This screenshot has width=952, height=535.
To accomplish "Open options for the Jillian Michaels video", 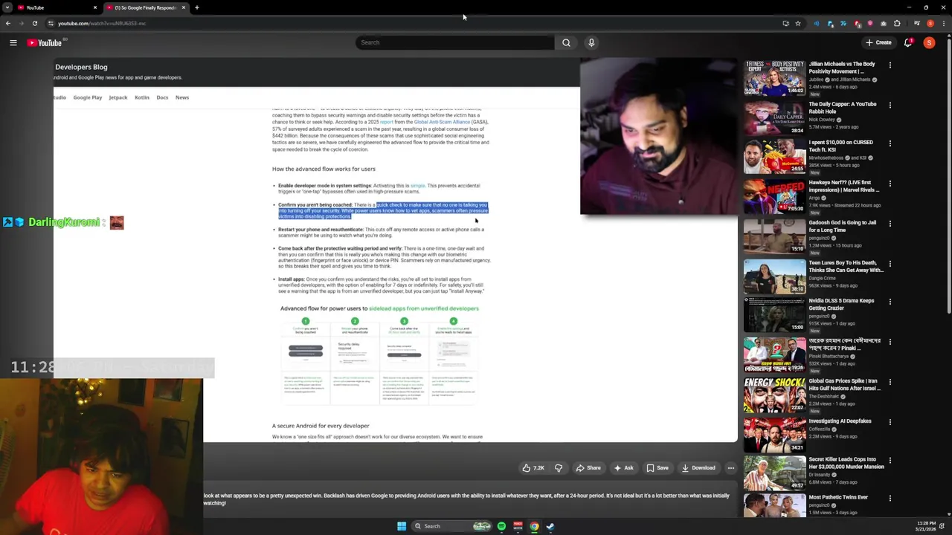I will [890, 65].
